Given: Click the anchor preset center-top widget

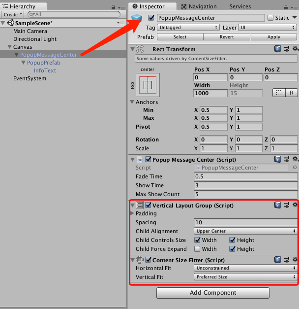Looking at the screenshot, I should 148,85.
